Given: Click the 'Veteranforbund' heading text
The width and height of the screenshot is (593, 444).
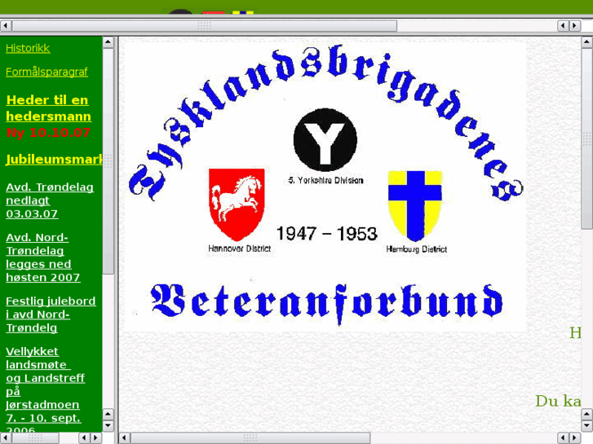Looking at the screenshot, I should tap(327, 304).
